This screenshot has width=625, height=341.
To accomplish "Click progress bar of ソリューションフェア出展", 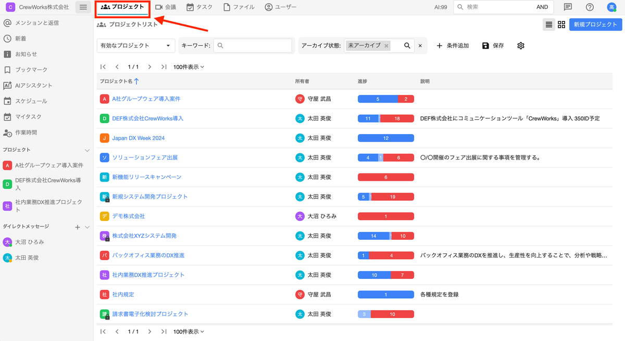I will 385,157.
